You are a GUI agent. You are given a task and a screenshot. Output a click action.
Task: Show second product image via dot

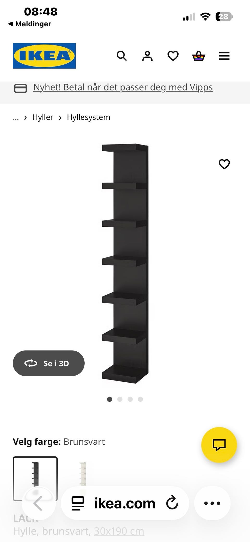point(120,399)
